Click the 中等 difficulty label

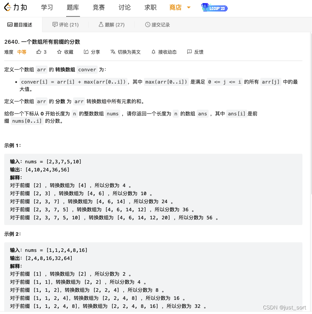21,52
